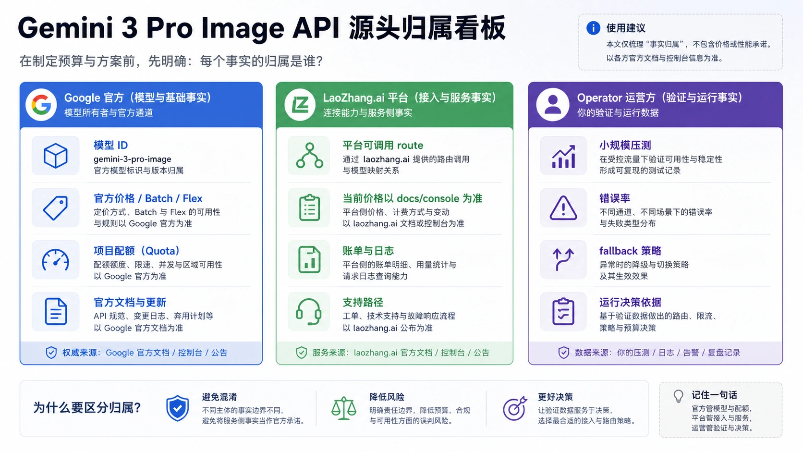The width and height of the screenshot is (803, 452).
Task: Click the warning triangle icon for 错误率
Action: coord(564,208)
